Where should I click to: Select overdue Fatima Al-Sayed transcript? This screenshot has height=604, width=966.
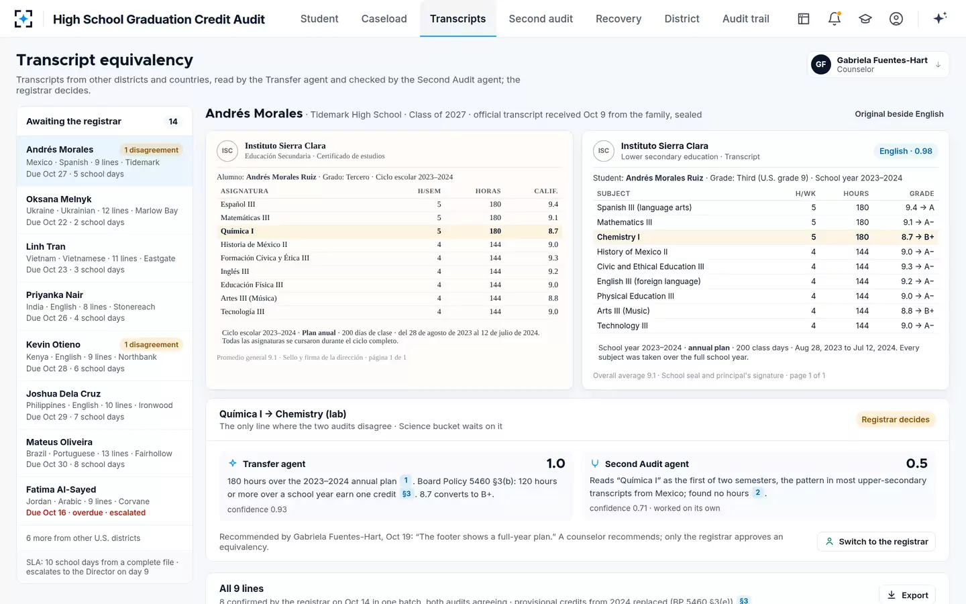click(105, 501)
